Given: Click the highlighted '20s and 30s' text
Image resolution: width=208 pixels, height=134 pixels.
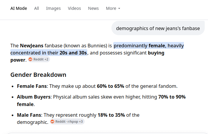Looking at the screenshot, I should pos(73,53).
